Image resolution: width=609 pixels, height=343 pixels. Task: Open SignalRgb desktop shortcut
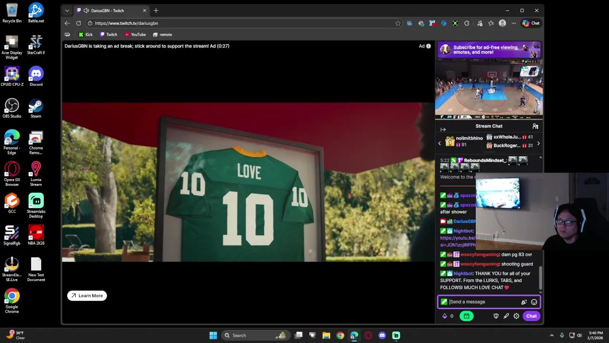[12, 235]
